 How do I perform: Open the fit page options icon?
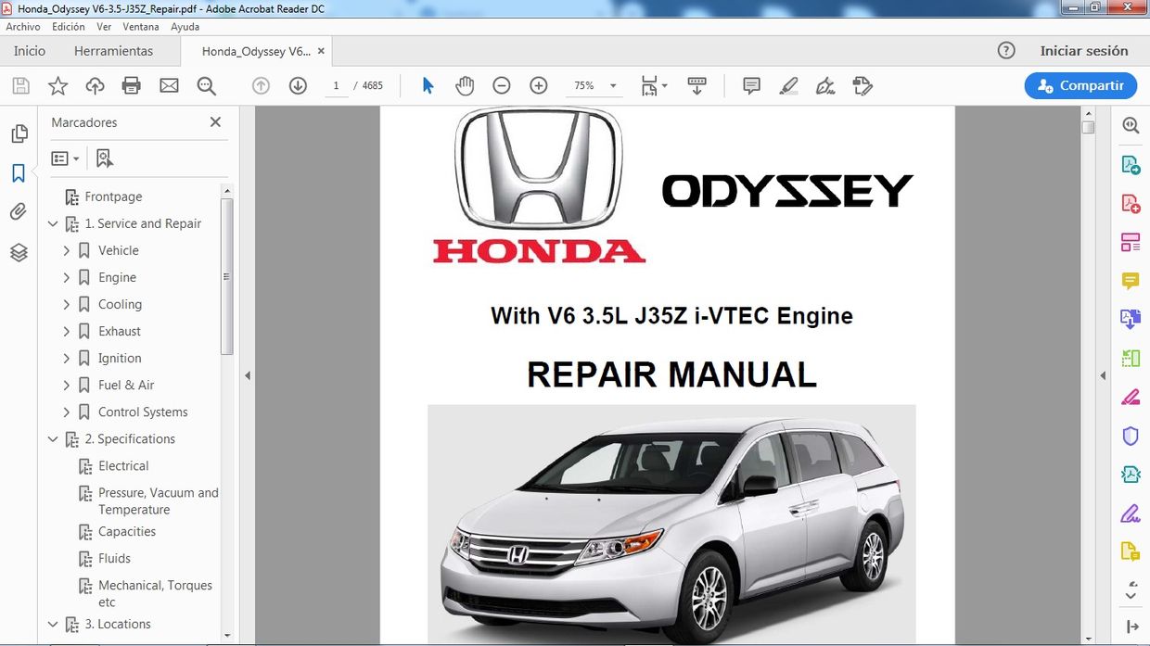tap(654, 85)
